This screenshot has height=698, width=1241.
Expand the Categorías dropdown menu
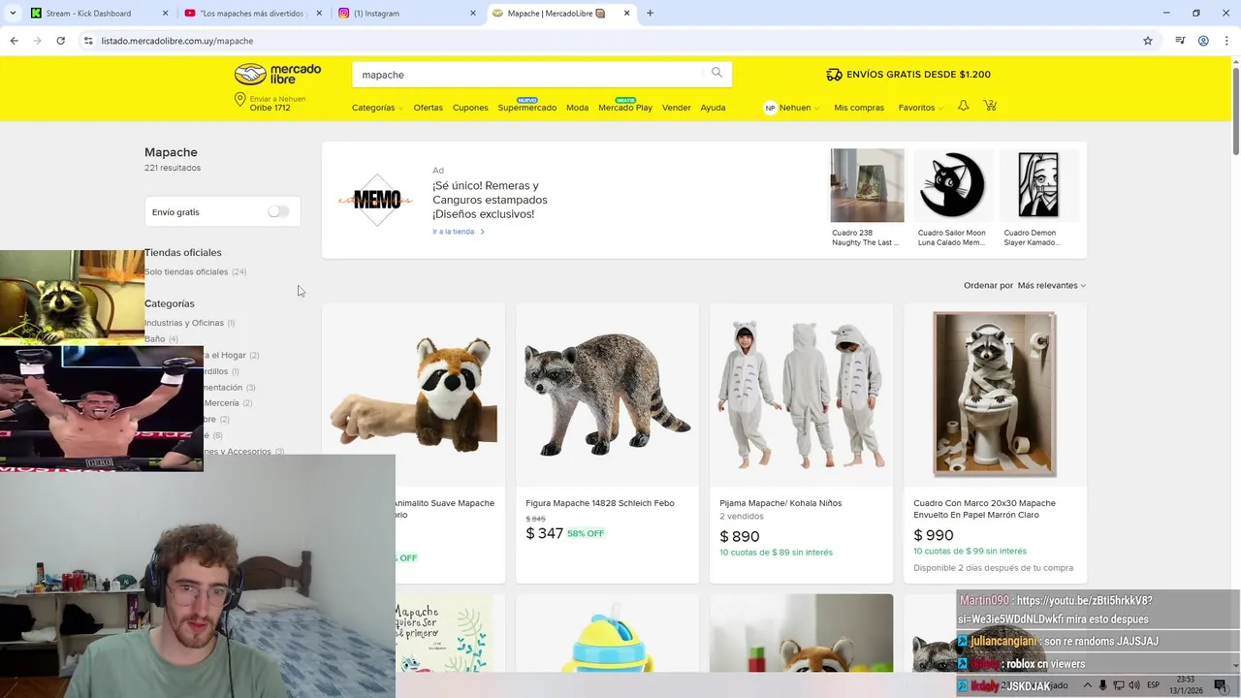[377, 108]
